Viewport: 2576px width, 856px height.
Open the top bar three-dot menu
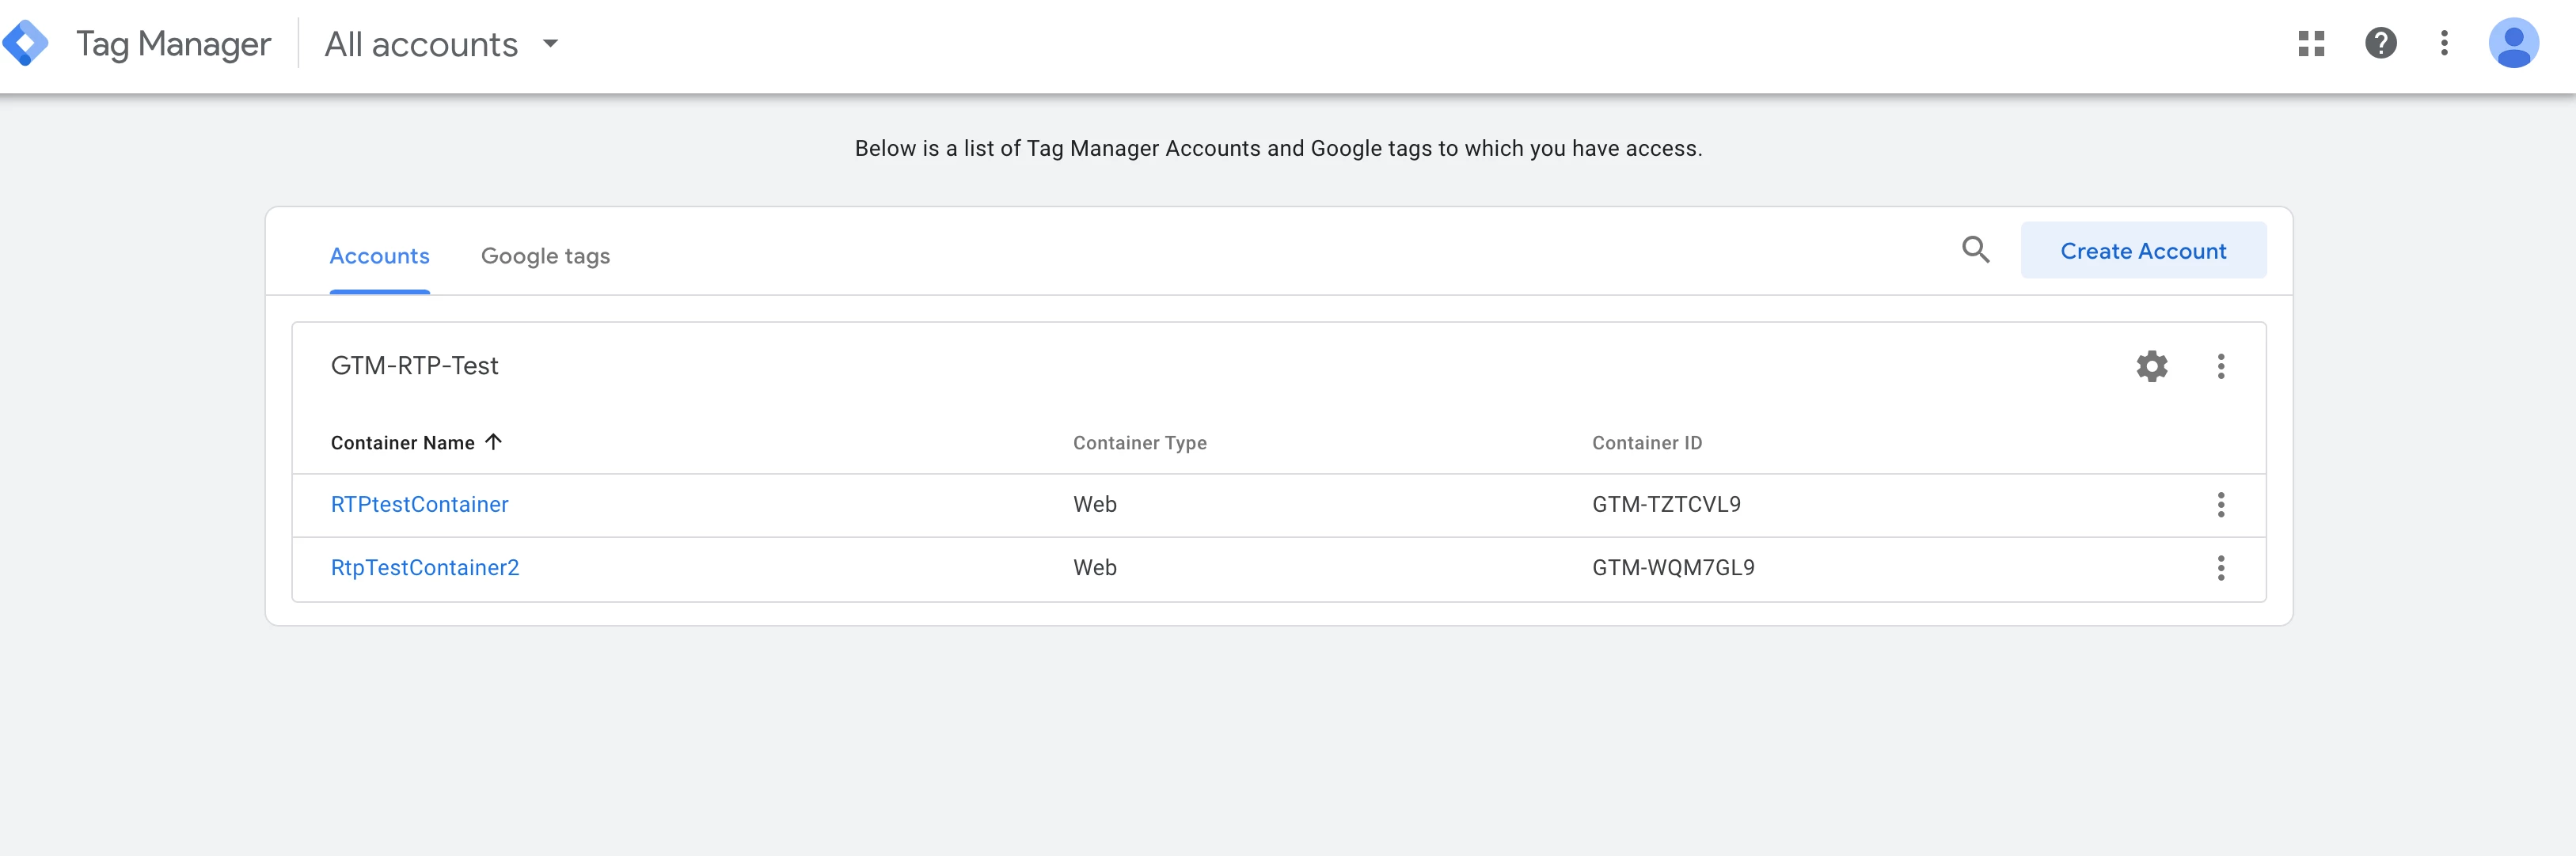pos(2444,44)
